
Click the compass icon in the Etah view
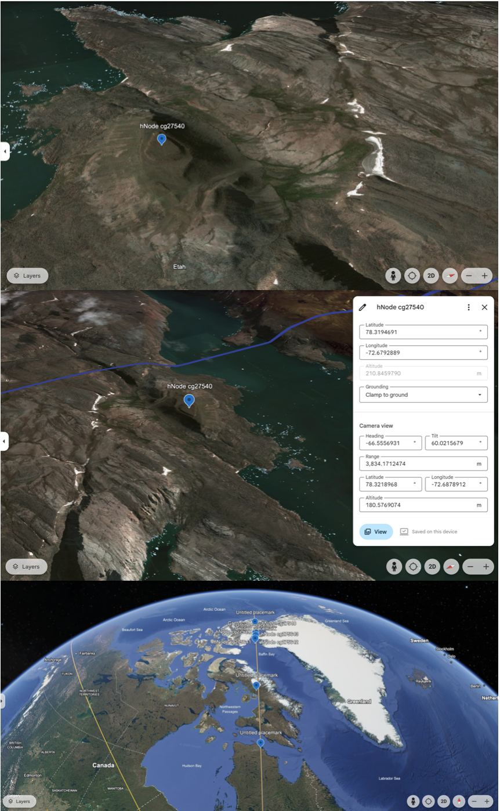[x=450, y=276]
